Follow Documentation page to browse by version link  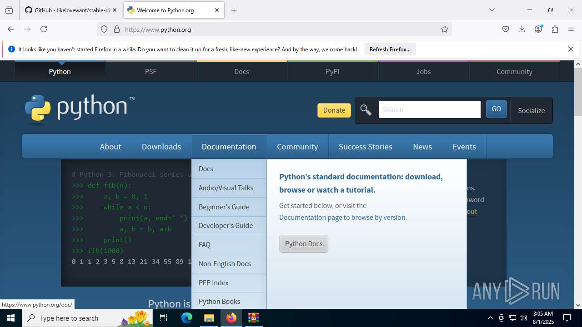click(342, 218)
